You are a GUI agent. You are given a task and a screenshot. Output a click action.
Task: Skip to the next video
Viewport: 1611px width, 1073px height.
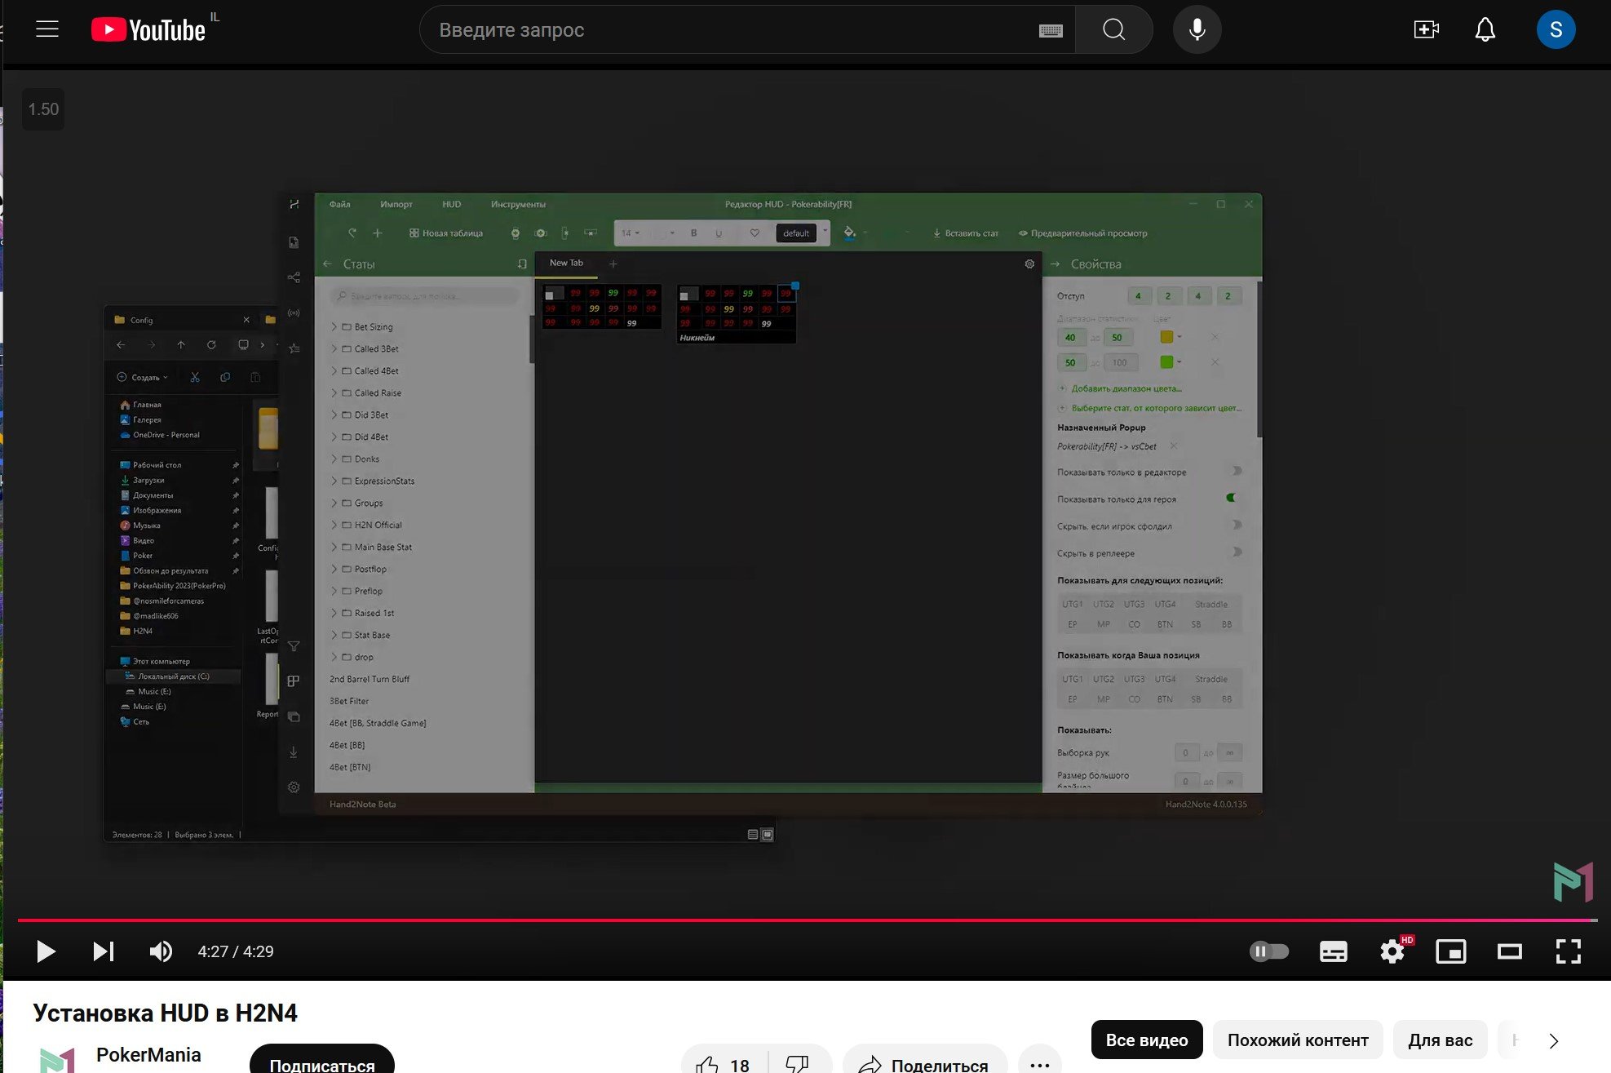click(104, 951)
